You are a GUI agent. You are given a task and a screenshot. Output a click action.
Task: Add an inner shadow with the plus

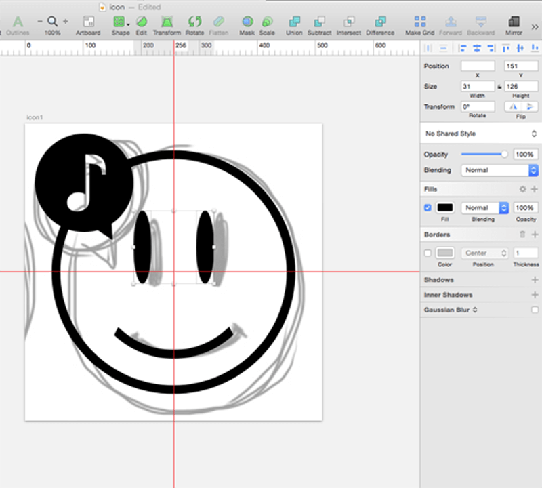[535, 295]
